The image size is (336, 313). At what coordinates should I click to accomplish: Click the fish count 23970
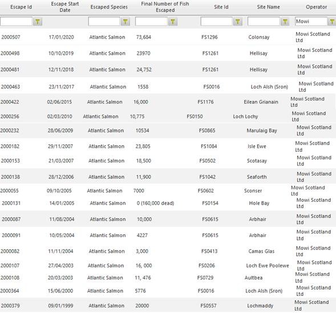point(143,53)
